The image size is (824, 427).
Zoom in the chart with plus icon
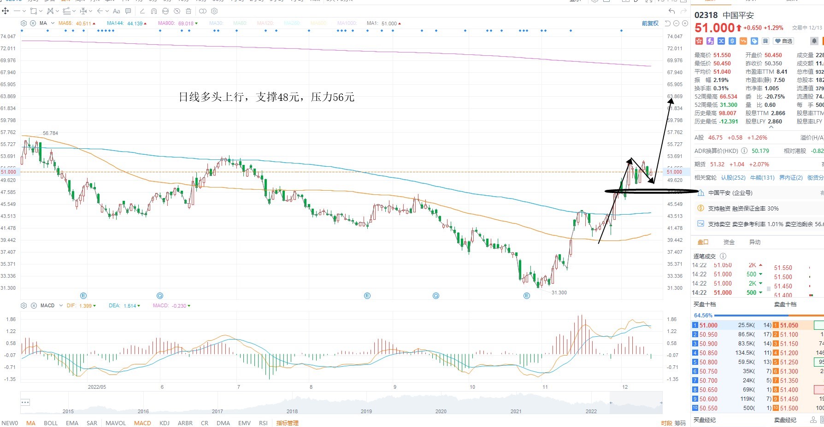point(685,23)
